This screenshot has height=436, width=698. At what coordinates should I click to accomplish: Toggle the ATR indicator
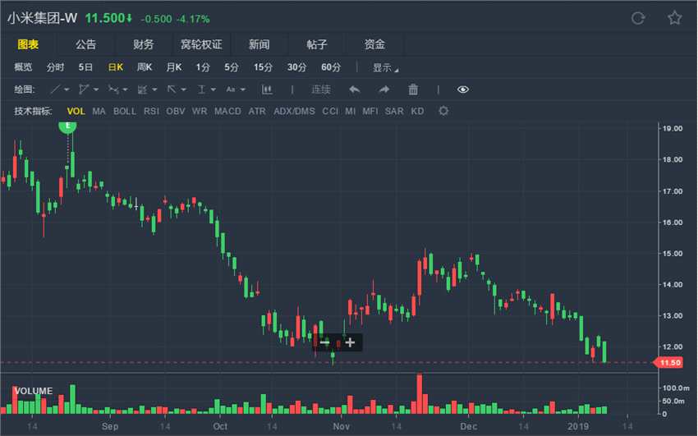click(257, 111)
